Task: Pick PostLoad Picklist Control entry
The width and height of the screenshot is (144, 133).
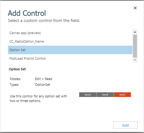Action: click(x=70, y=58)
